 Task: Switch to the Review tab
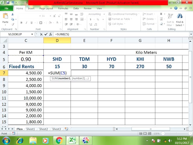pyautogui.click(x=87, y=8)
